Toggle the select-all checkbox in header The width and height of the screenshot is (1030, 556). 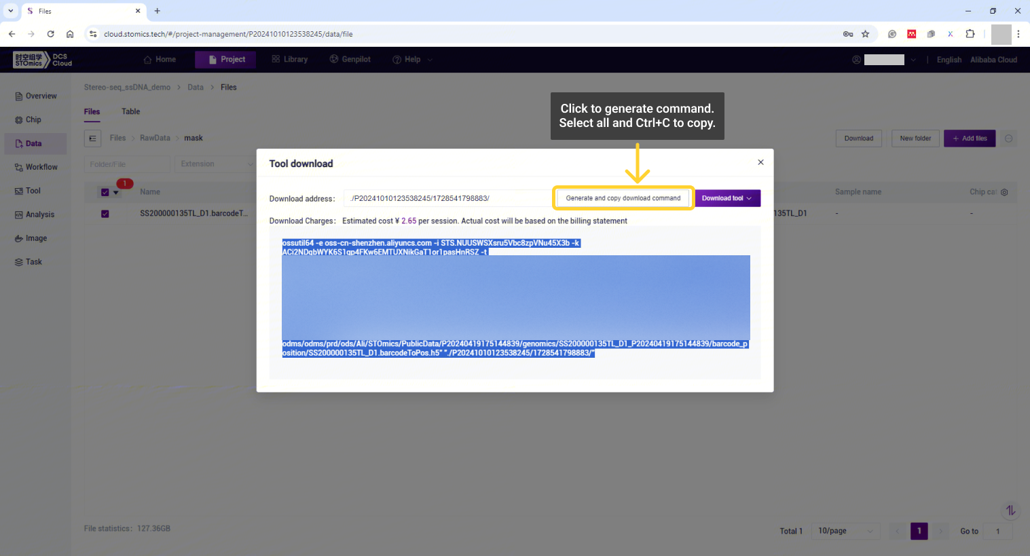click(x=105, y=192)
